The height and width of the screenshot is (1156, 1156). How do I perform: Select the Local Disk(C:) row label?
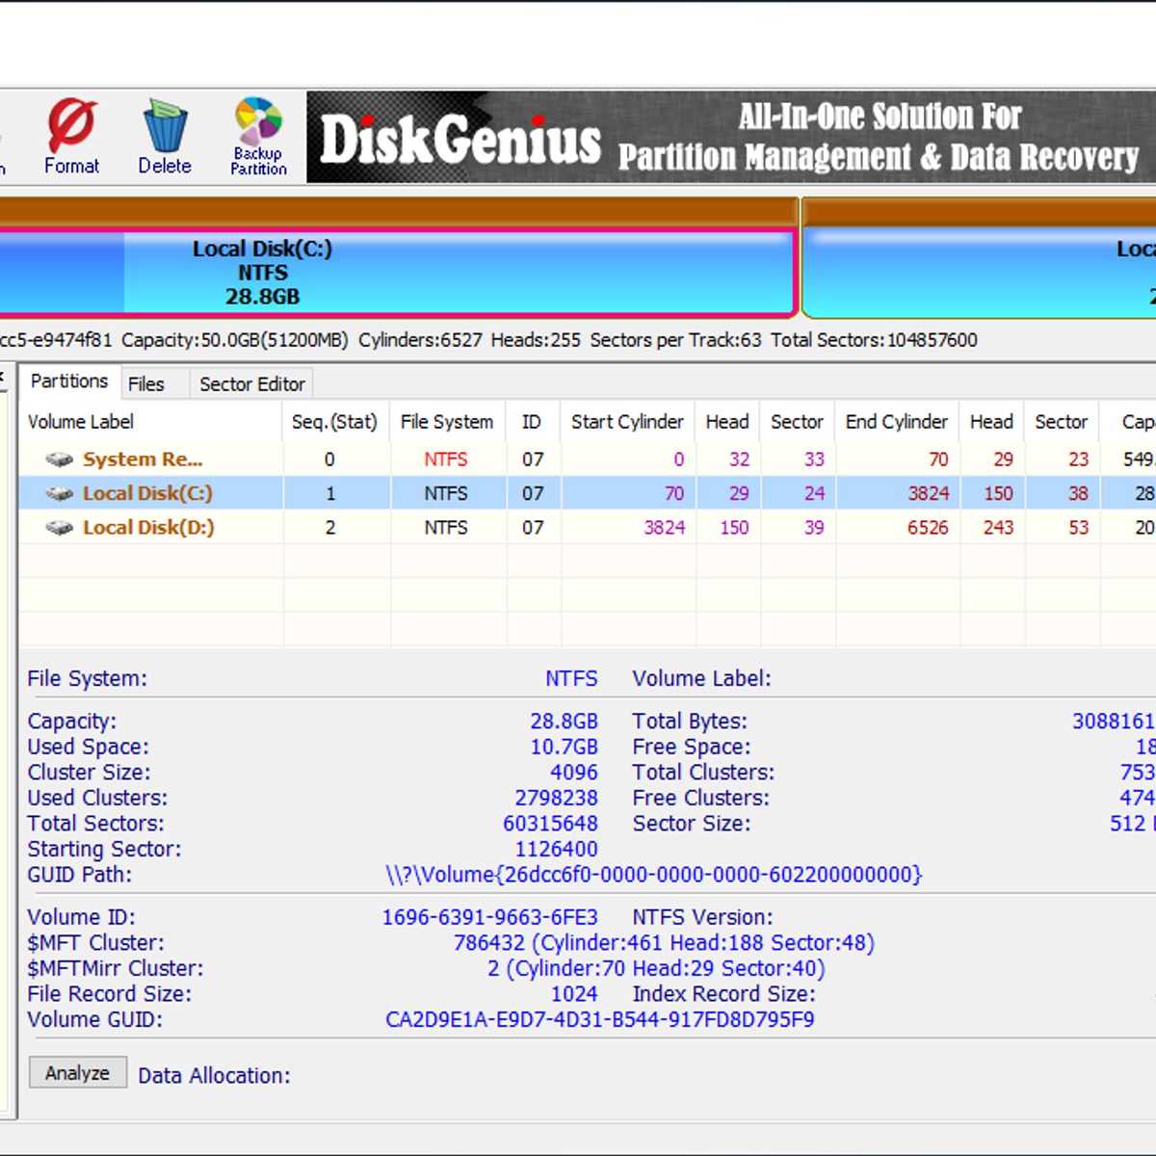click(x=147, y=493)
